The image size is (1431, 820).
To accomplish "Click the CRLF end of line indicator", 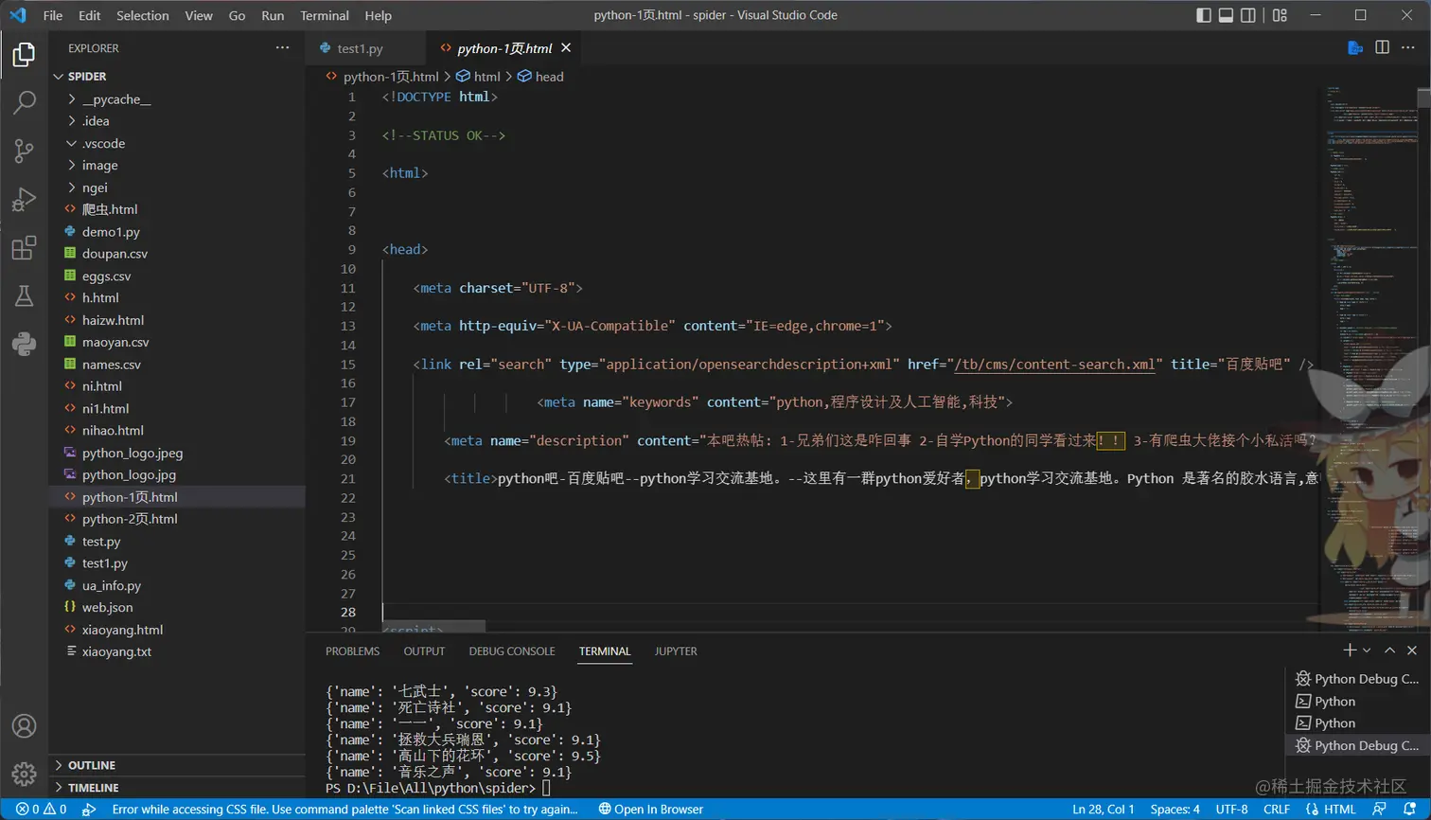I will (x=1277, y=810).
